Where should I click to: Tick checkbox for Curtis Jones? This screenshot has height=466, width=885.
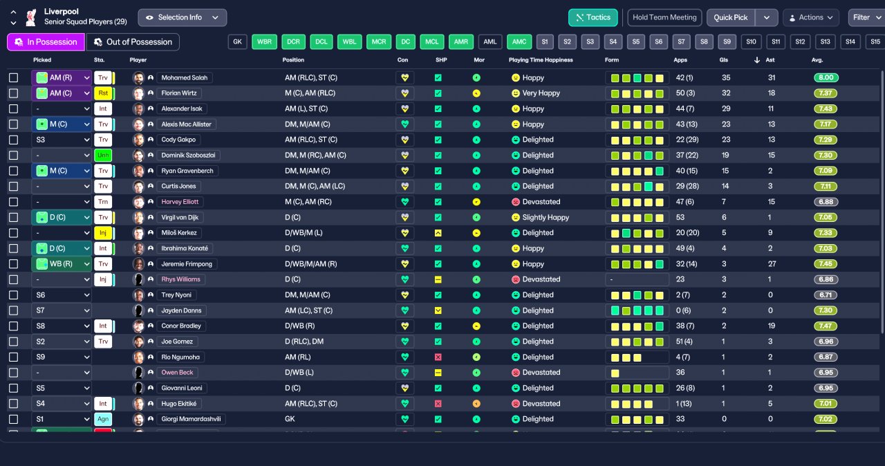[x=13, y=186]
